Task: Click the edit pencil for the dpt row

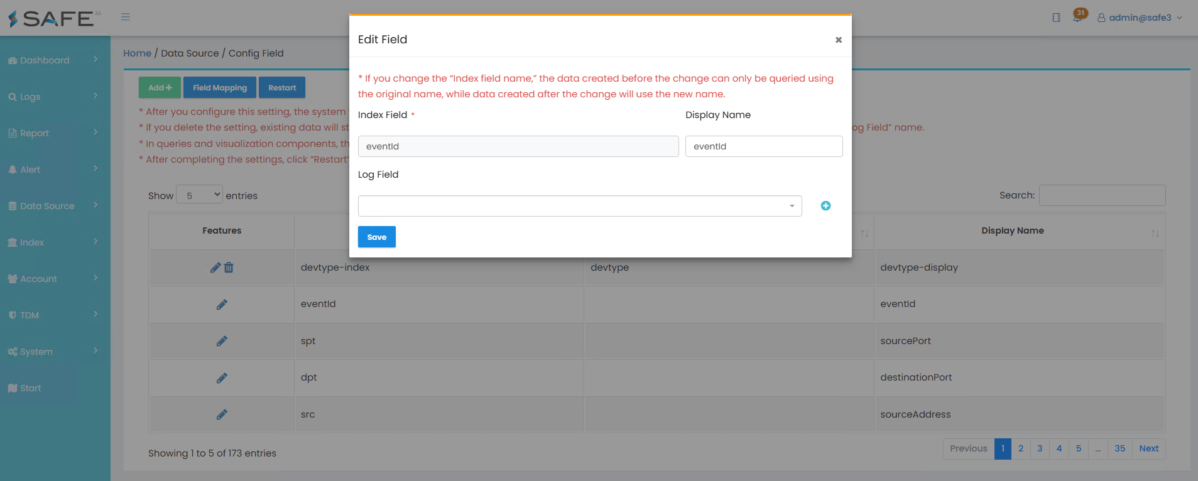Action: 222,378
